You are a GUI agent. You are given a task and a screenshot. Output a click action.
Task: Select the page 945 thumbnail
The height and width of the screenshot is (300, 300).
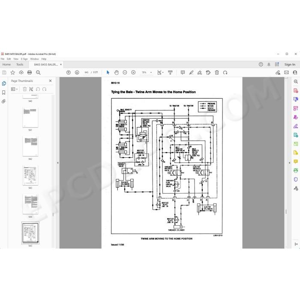[x=30, y=233]
